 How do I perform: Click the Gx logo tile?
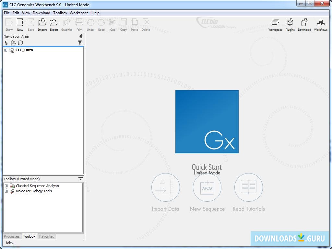click(207, 122)
